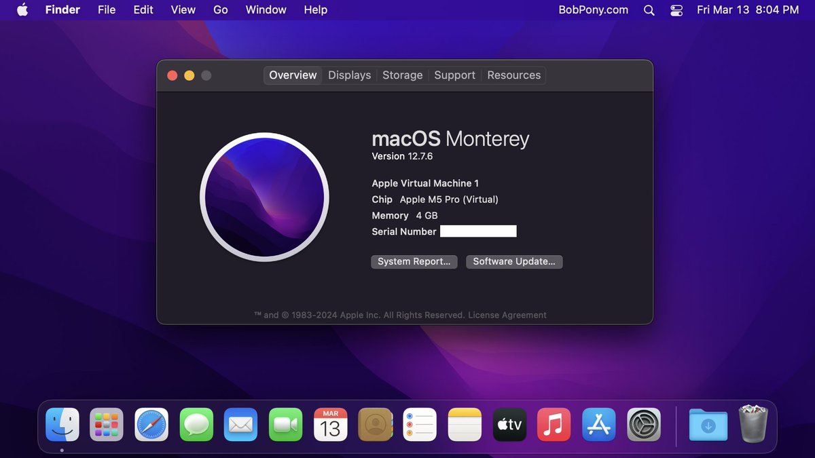Image resolution: width=815 pixels, height=458 pixels.
Task: Switch to the Resources tab
Action: tap(514, 75)
